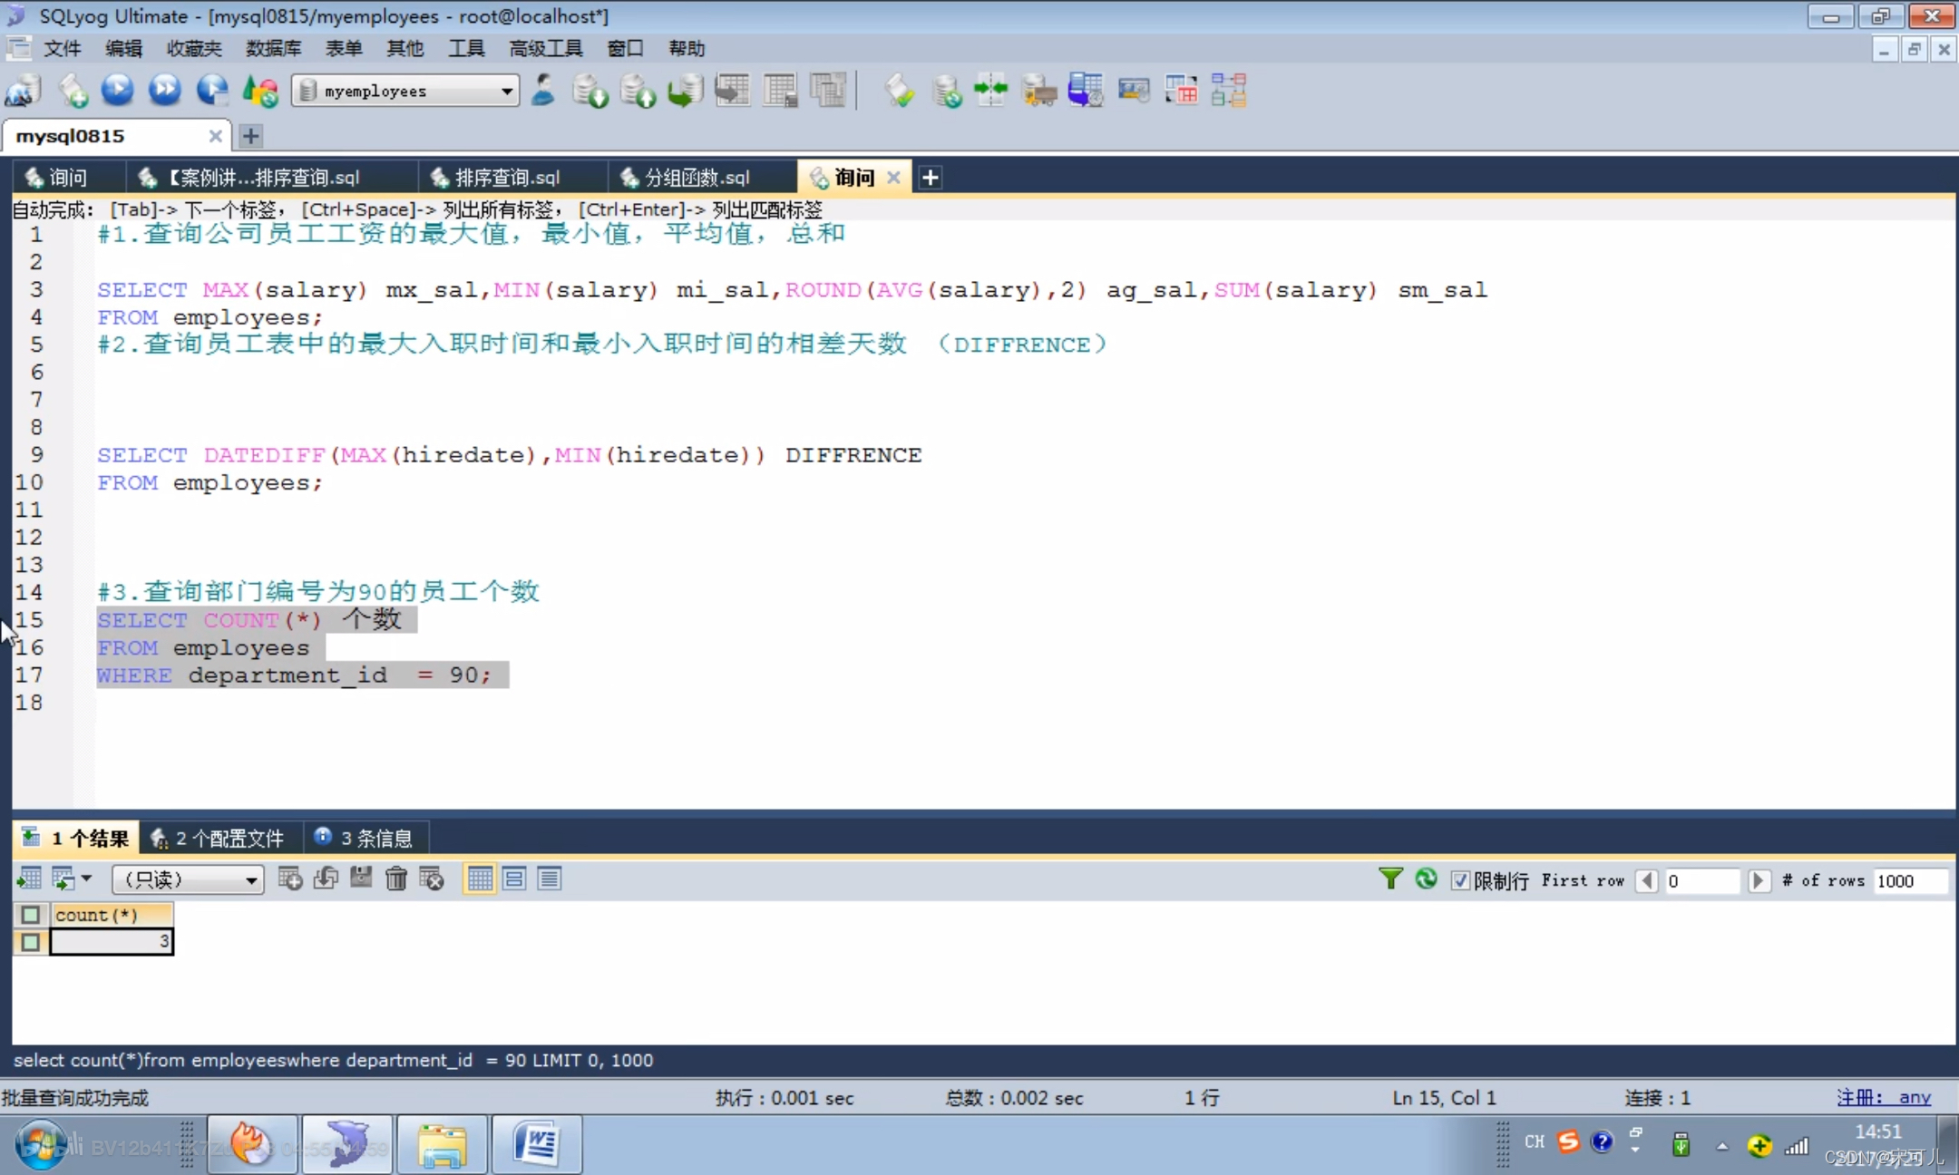The image size is (1959, 1175).
Task: Switch to grid view mode icon
Action: click(480, 879)
